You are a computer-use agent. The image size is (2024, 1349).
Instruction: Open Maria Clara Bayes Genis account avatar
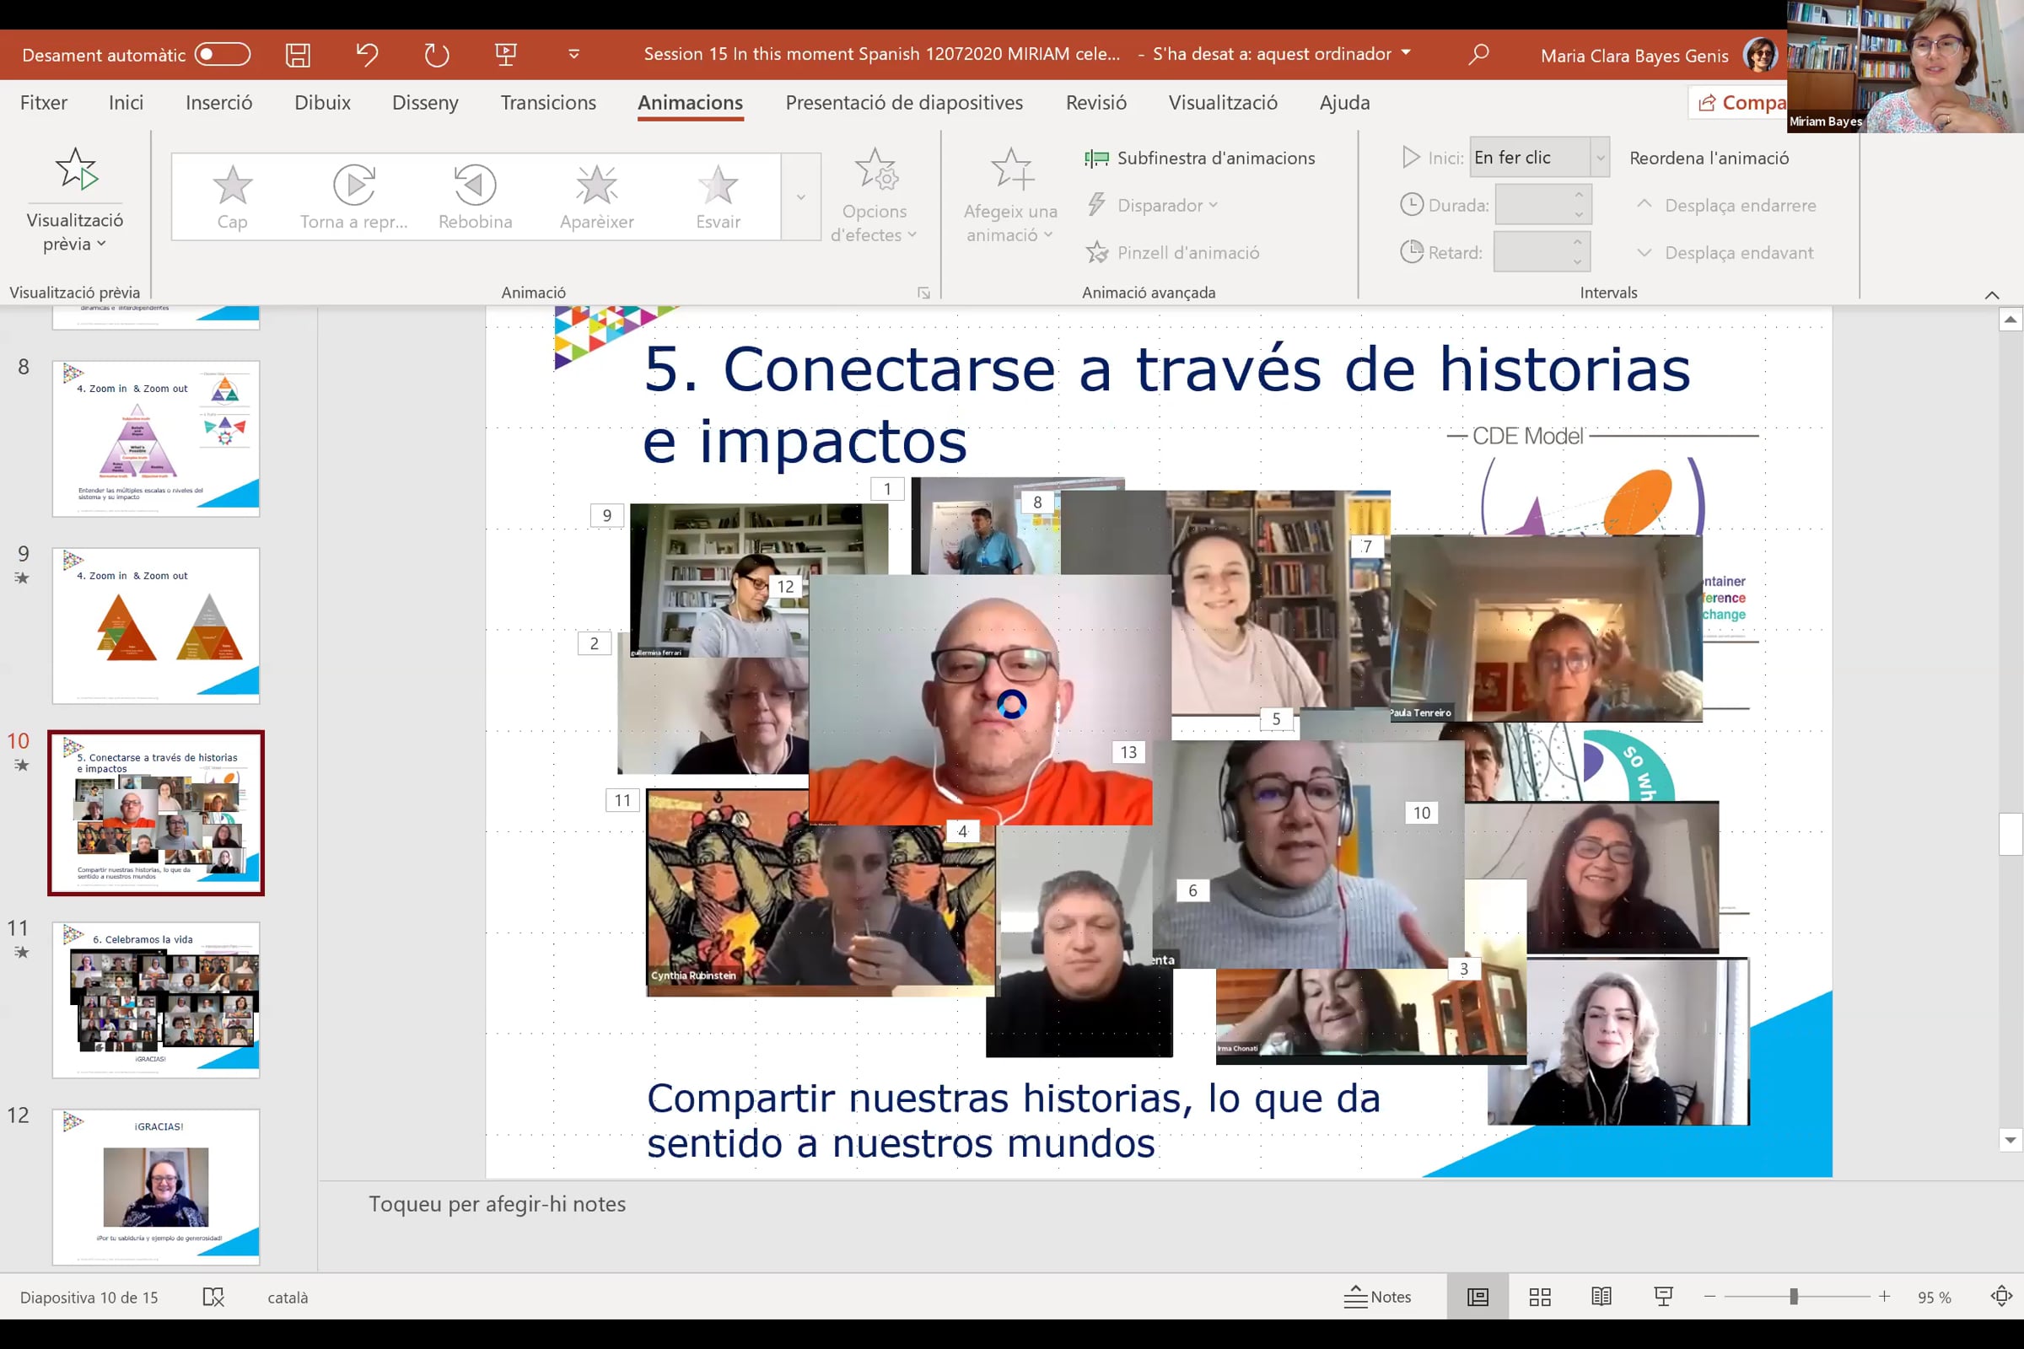[1760, 55]
